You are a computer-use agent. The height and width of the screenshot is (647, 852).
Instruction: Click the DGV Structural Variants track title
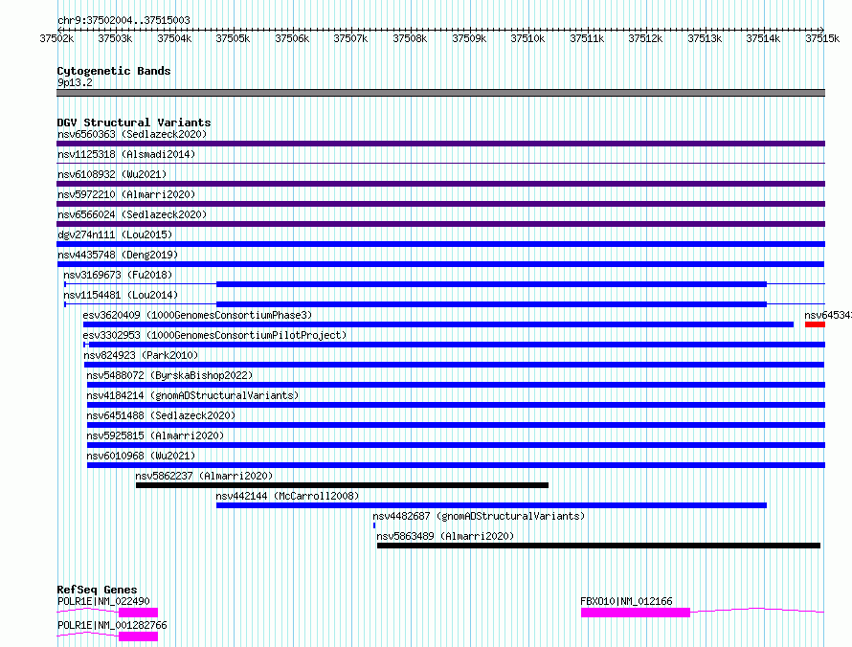(134, 123)
